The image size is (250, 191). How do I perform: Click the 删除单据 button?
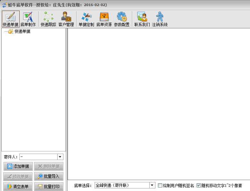49,166
